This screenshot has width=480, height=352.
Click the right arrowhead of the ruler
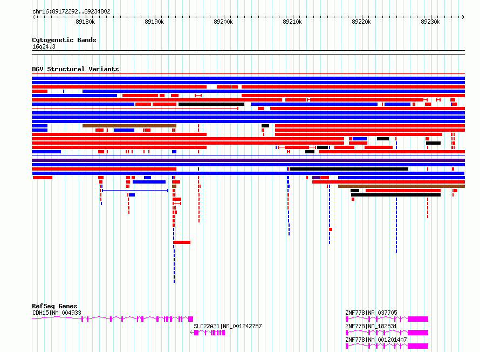click(x=463, y=17)
